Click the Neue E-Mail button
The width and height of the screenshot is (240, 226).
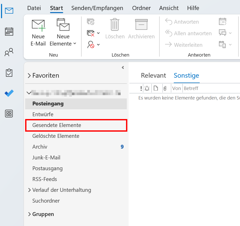pyautogui.click(x=38, y=33)
